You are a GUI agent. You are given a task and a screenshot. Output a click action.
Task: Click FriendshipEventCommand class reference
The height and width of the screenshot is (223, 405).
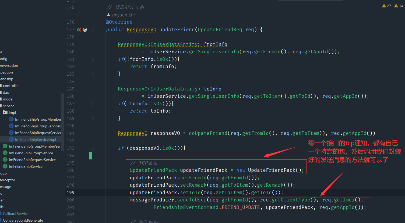(x=186, y=207)
